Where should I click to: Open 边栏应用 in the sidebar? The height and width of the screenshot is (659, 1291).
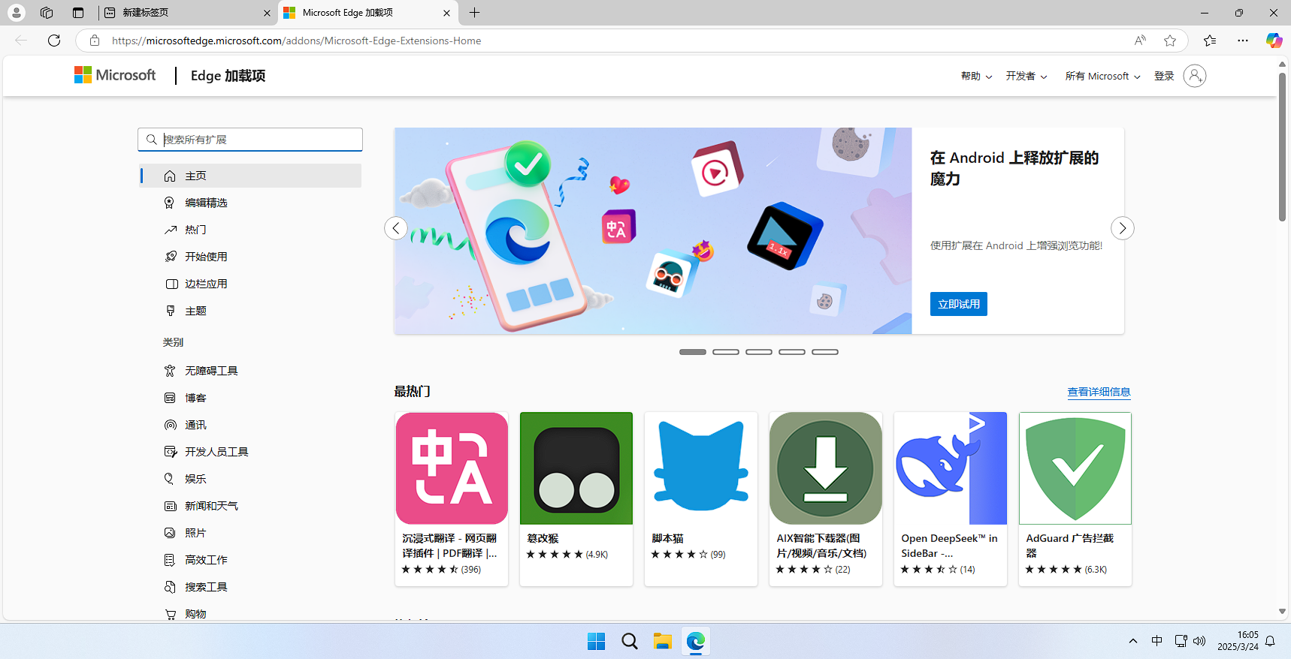click(250, 284)
